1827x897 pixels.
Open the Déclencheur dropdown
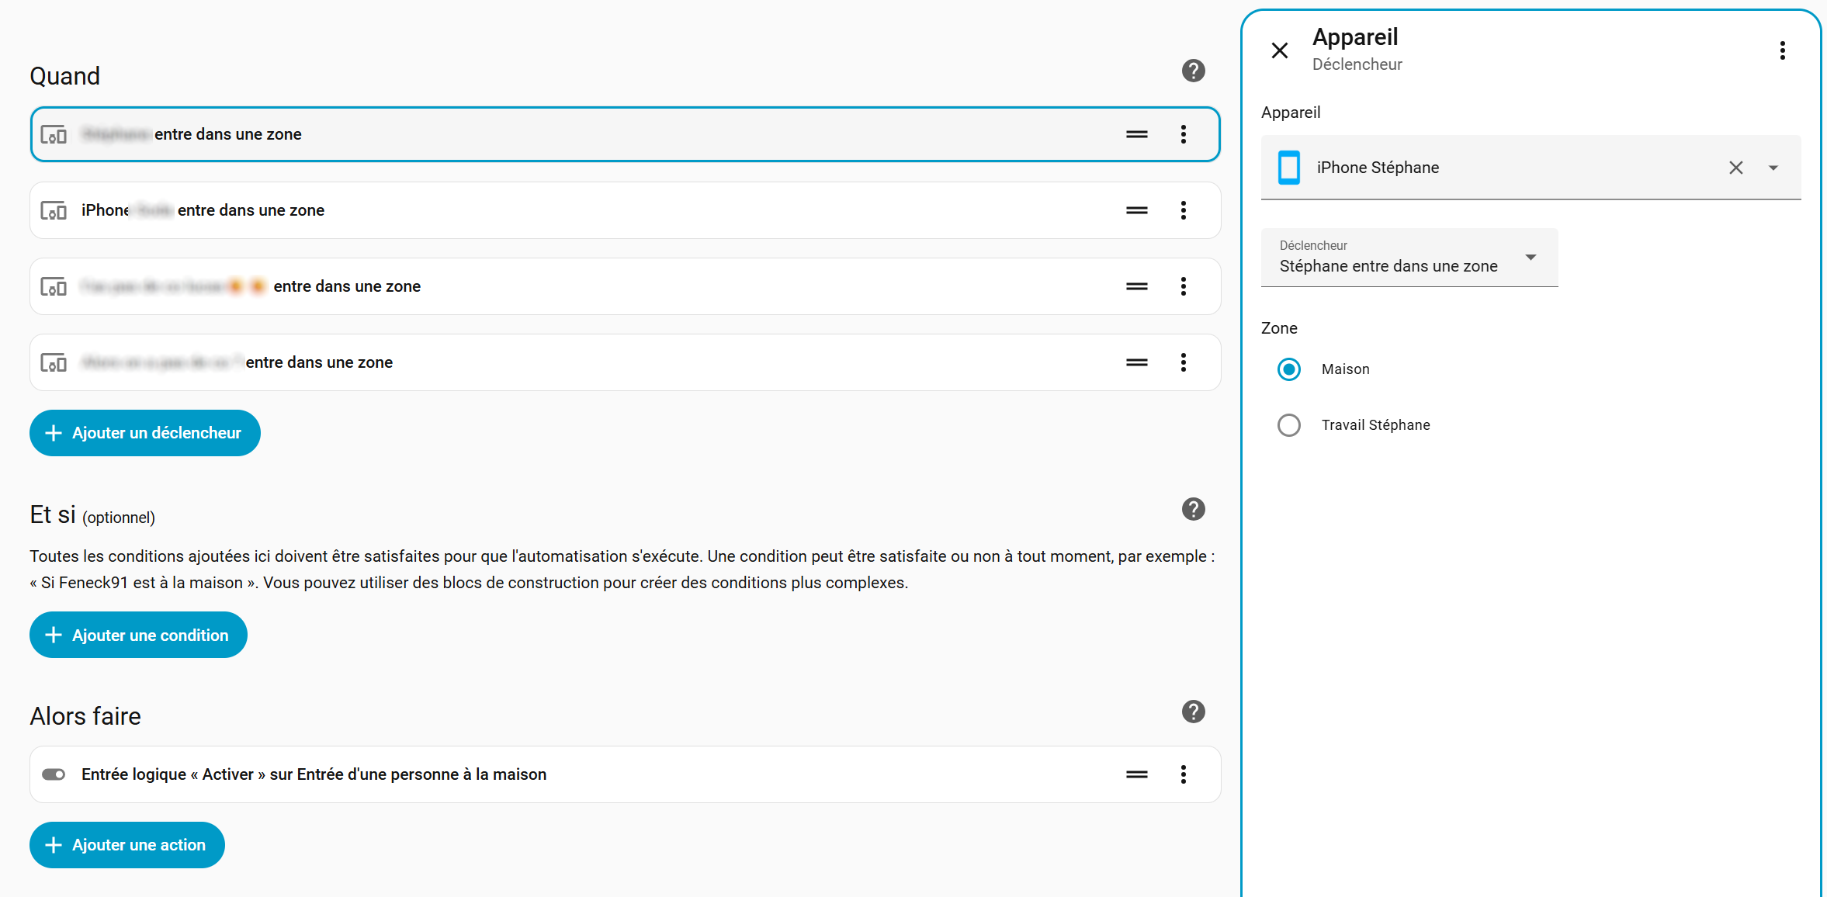pos(1409,258)
